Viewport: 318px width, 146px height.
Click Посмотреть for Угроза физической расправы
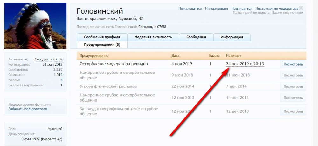(293, 86)
